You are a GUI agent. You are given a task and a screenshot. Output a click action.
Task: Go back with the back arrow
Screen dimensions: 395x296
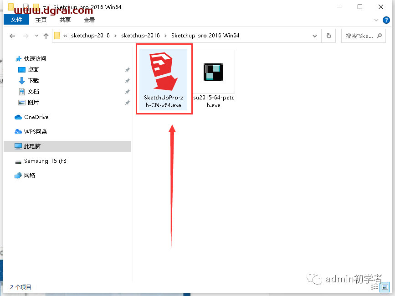point(12,36)
